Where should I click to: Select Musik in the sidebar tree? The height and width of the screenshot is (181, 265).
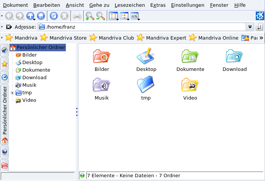[29, 85]
